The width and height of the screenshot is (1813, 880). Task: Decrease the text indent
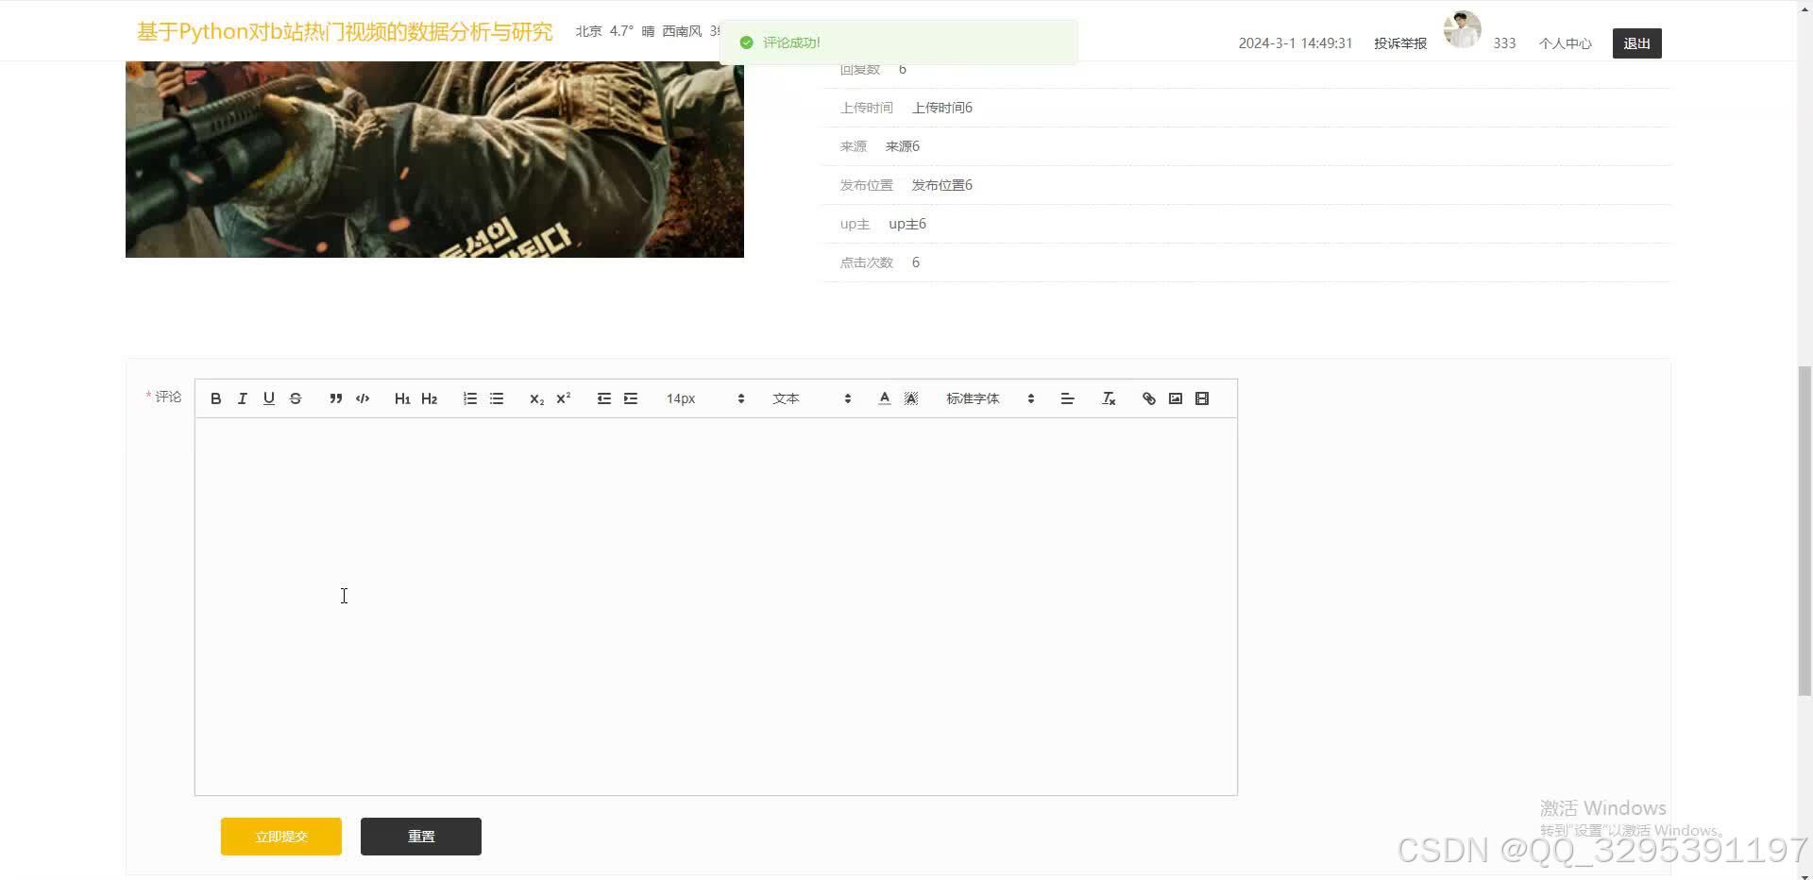pyautogui.click(x=603, y=398)
